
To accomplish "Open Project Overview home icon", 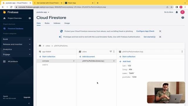I will pyautogui.click(x=4, y=18).
